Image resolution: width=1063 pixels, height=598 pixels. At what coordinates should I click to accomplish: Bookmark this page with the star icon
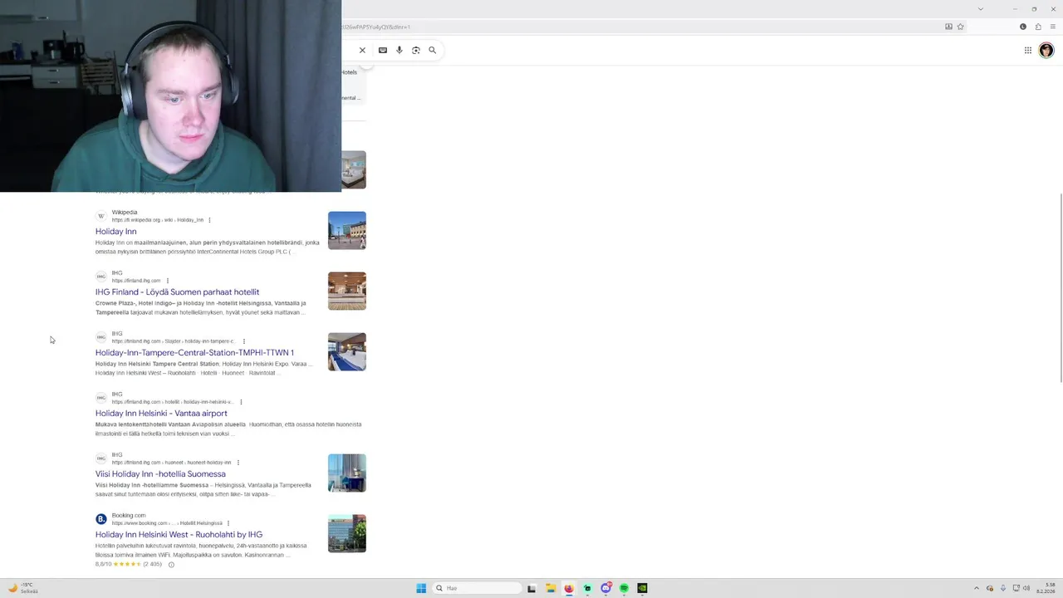coord(961,27)
